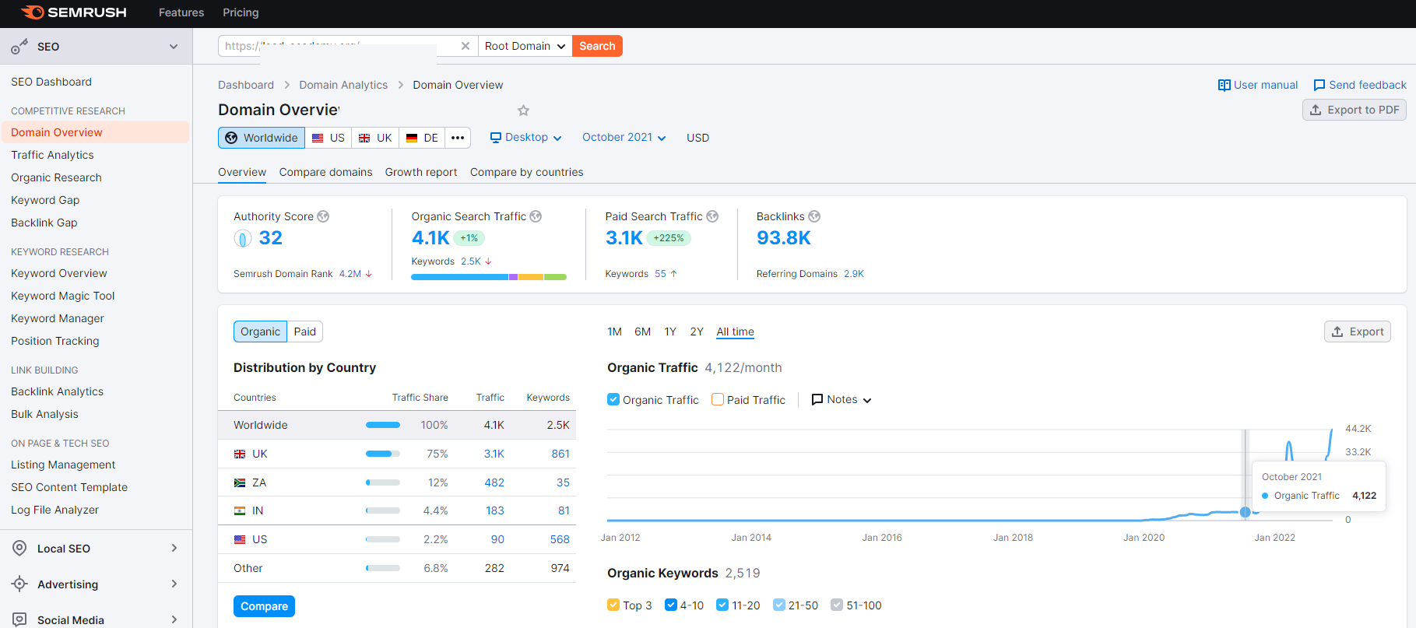Open more databases with three dots
1416x628 pixels.
(458, 138)
